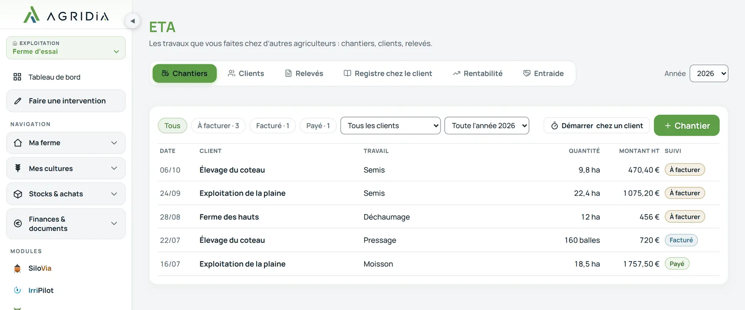Click the Ferme des hauts client name

click(229, 217)
